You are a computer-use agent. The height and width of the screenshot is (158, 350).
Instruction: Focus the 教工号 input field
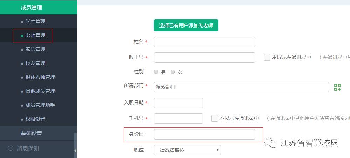205,58
